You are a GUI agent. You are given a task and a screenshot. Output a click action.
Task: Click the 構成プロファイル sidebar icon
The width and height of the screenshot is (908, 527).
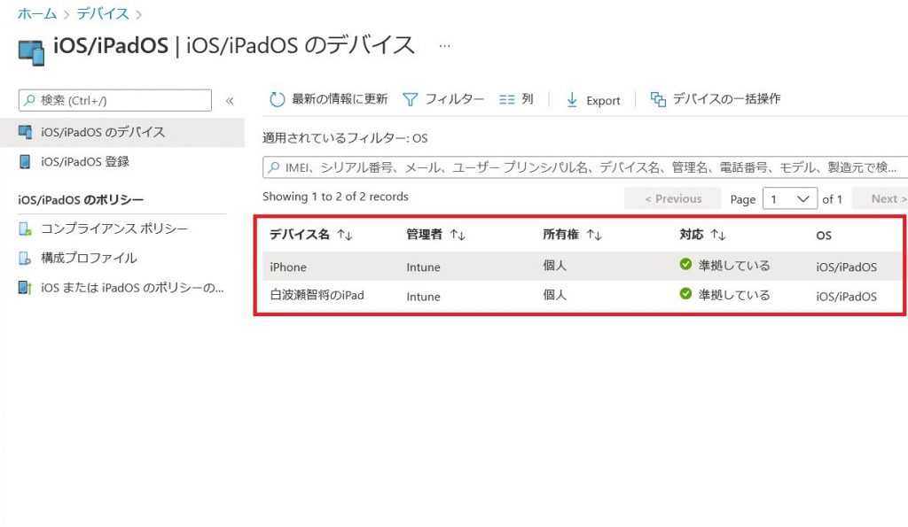point(25,258)
